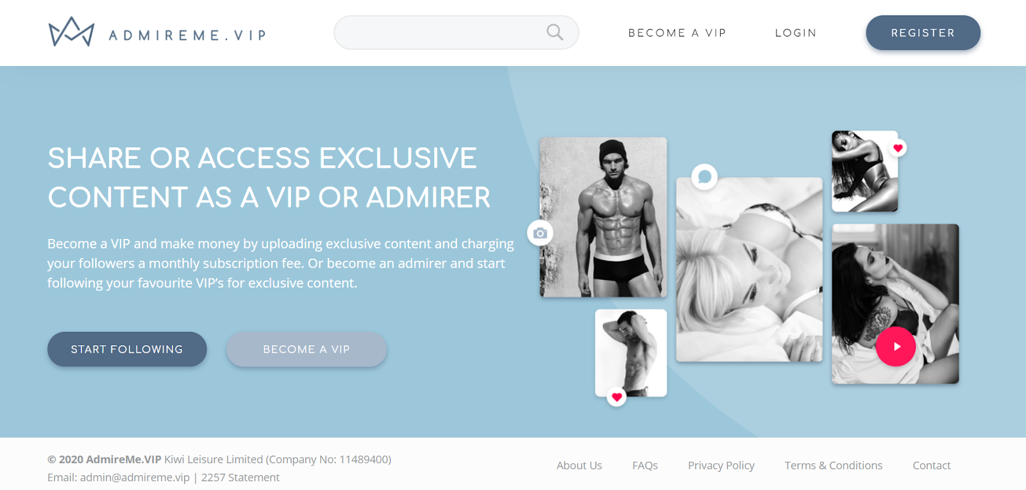The height and width of the screenshot is (490, 1026).
Task: Play the video with pink play button
Action: tap(896, 347)
